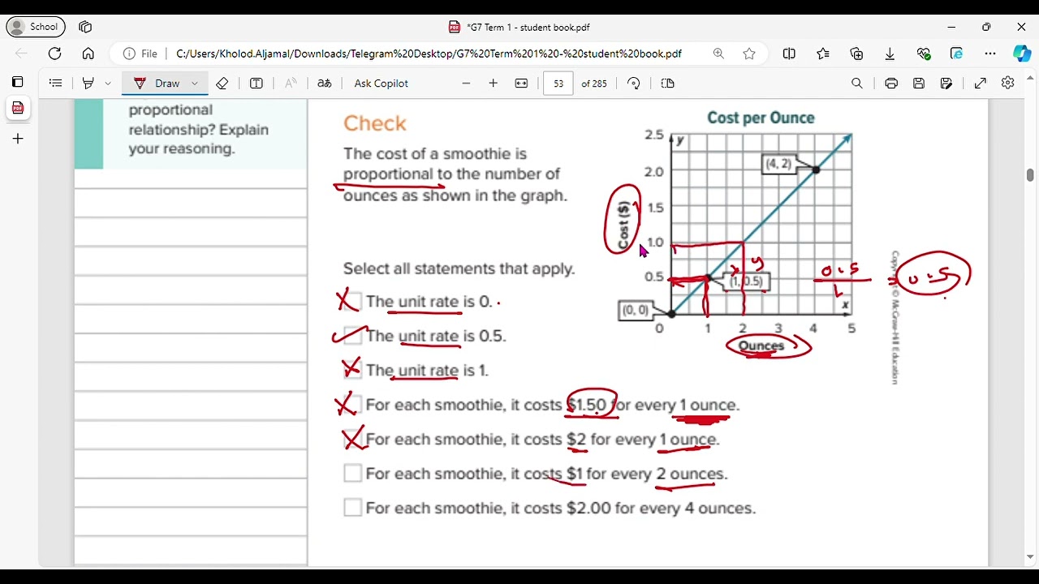The image size is (1039, 584).
Task: Rotate the PDF page
Action: coord(634,83)
